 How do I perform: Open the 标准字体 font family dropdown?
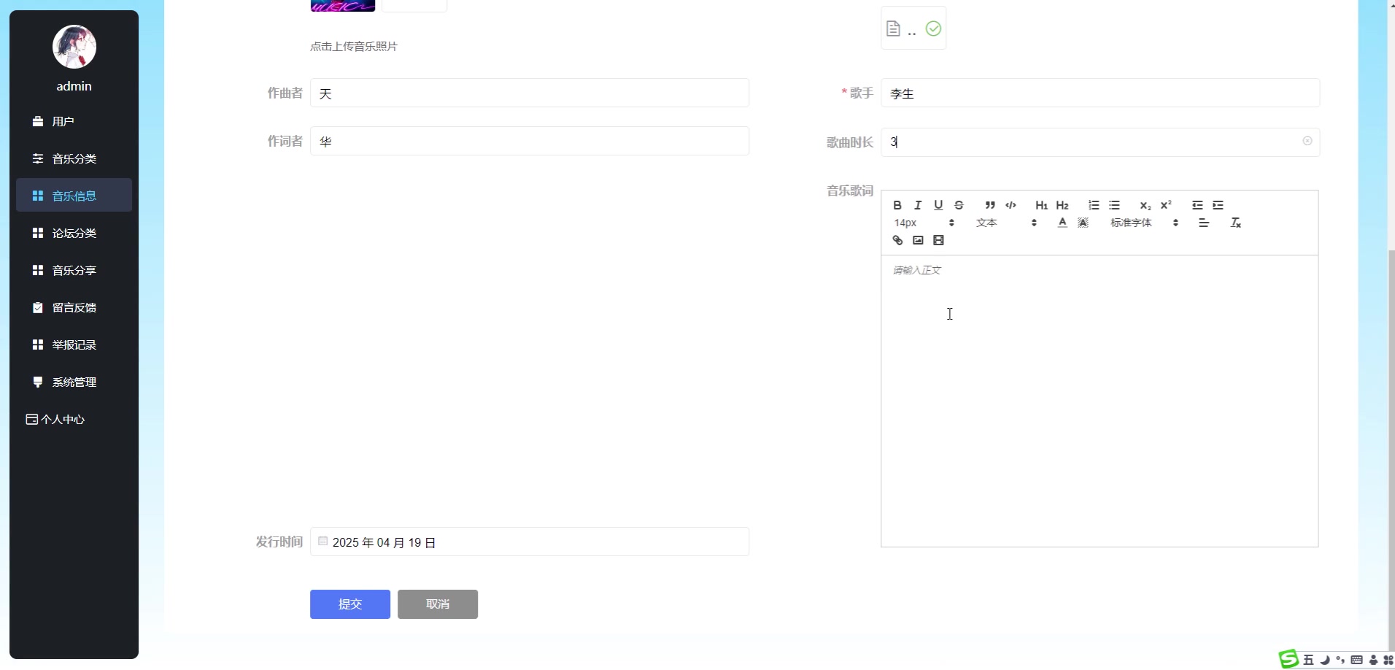1131,223
